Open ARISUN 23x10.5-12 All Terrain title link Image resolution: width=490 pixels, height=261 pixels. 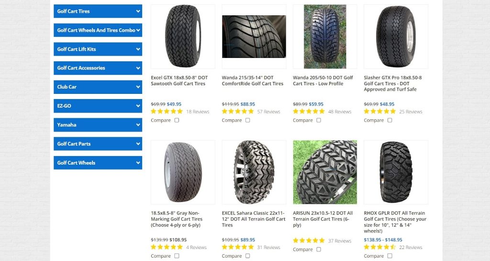tap(323, 219)
